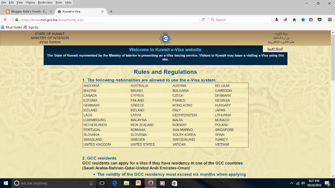Image resolution: width=335 pixels, height=188 pixels.
Task: Go back with the browser back arrow
Action: point(5,20)
